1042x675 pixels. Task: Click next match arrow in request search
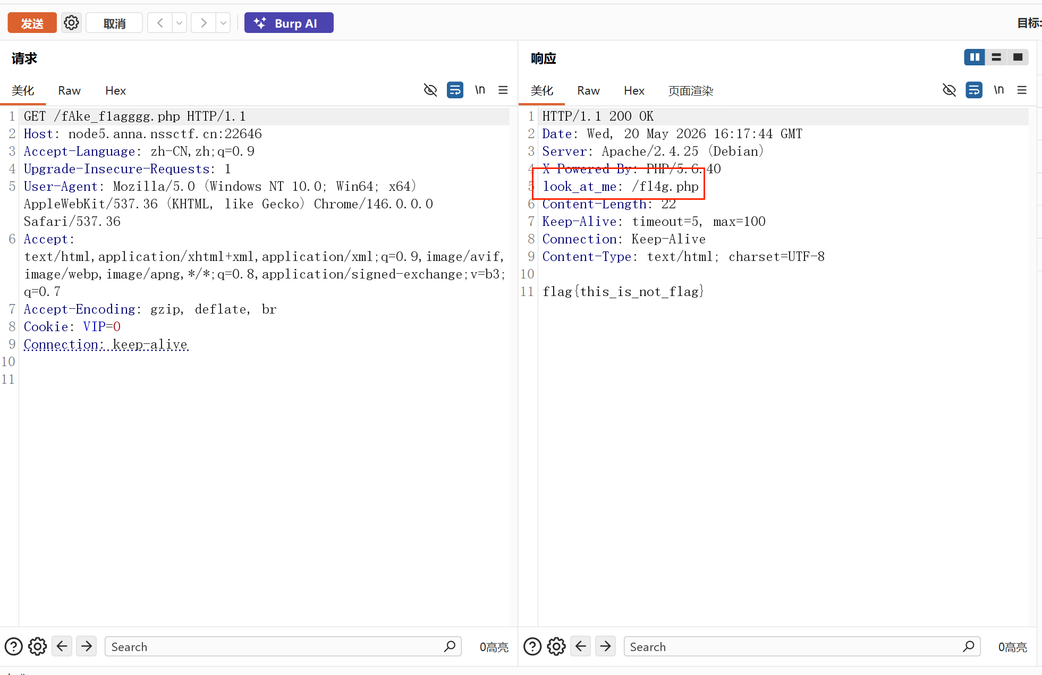click(x=87, y=646)
